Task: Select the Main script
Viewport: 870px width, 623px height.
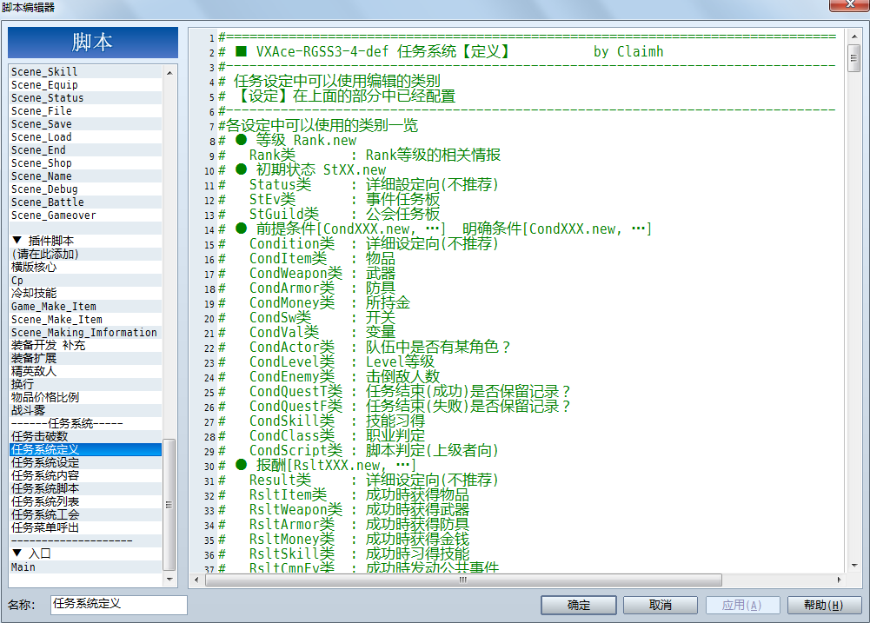Action: click(86, 567)
